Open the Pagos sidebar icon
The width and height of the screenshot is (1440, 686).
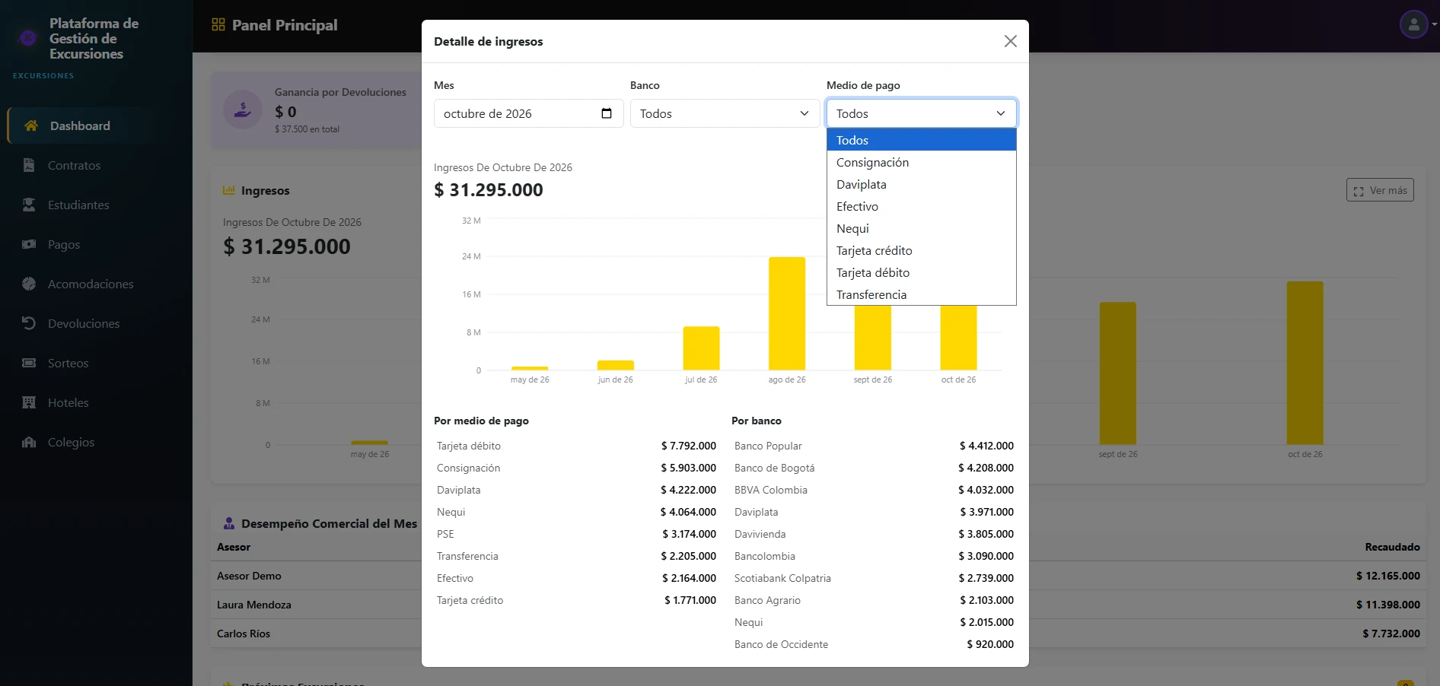tap(29, 244)
